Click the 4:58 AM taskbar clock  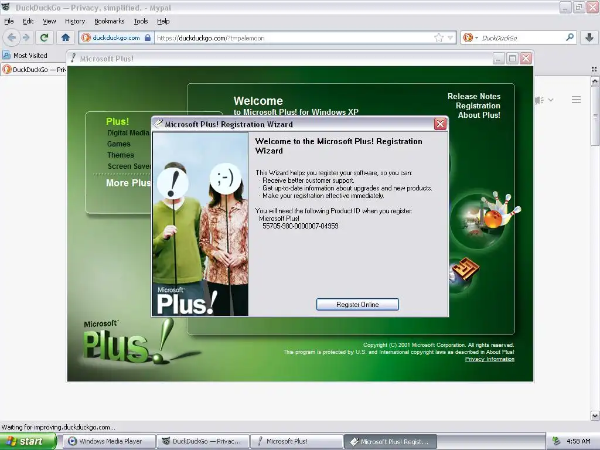point(578,441)
